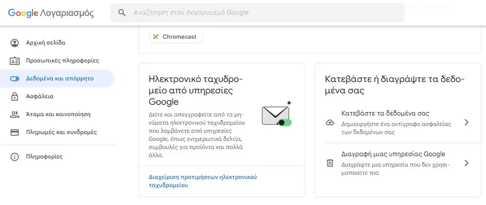Select Δεδομένα και απόρρητο menu item
Image resolution: width=486 pixels, height=205 pixels.
(x=57, y=79)
